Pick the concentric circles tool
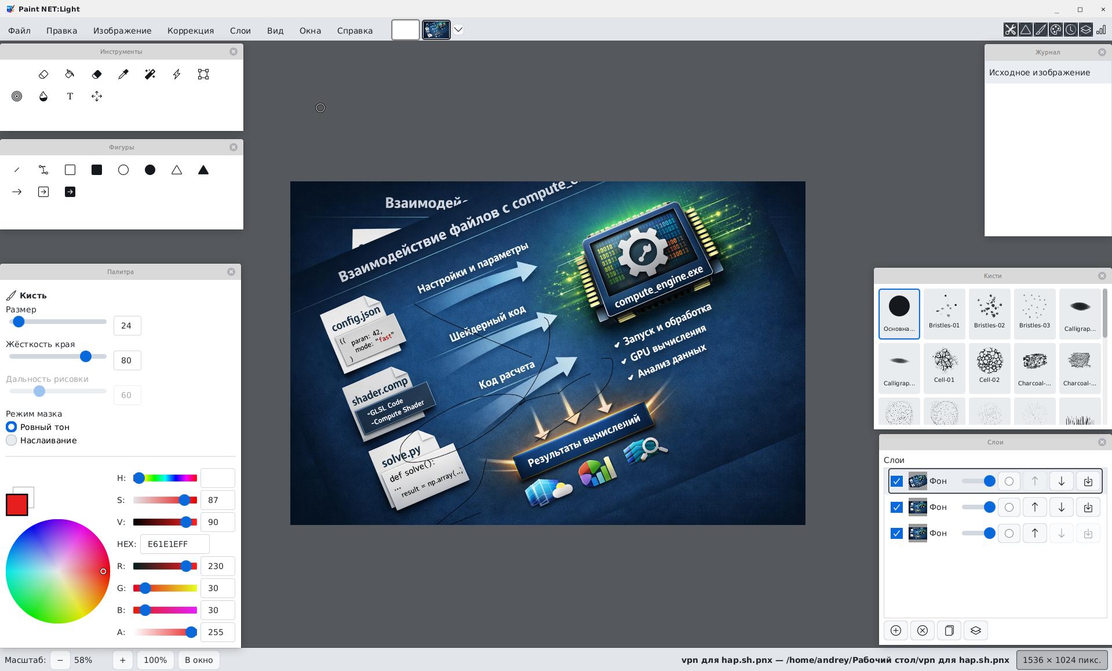1112x671 pixels. pos(17,96)
